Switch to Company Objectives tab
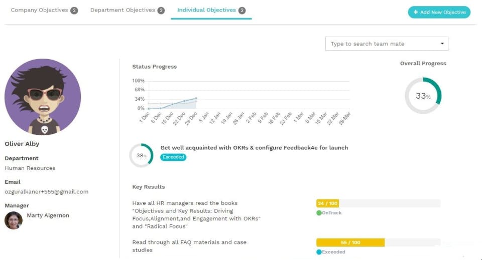The image size is (482, 260). 39,10
